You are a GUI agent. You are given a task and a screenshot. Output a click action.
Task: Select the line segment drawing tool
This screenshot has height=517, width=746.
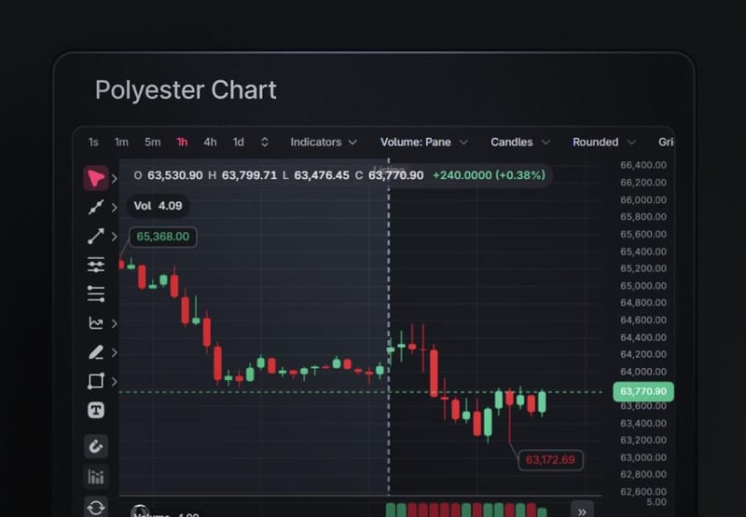click(96, 207)
